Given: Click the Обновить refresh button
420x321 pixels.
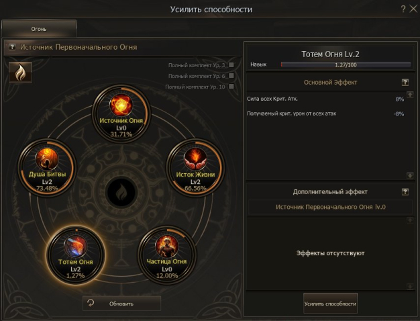Looking at the screenshot, I should coord(121,304).
